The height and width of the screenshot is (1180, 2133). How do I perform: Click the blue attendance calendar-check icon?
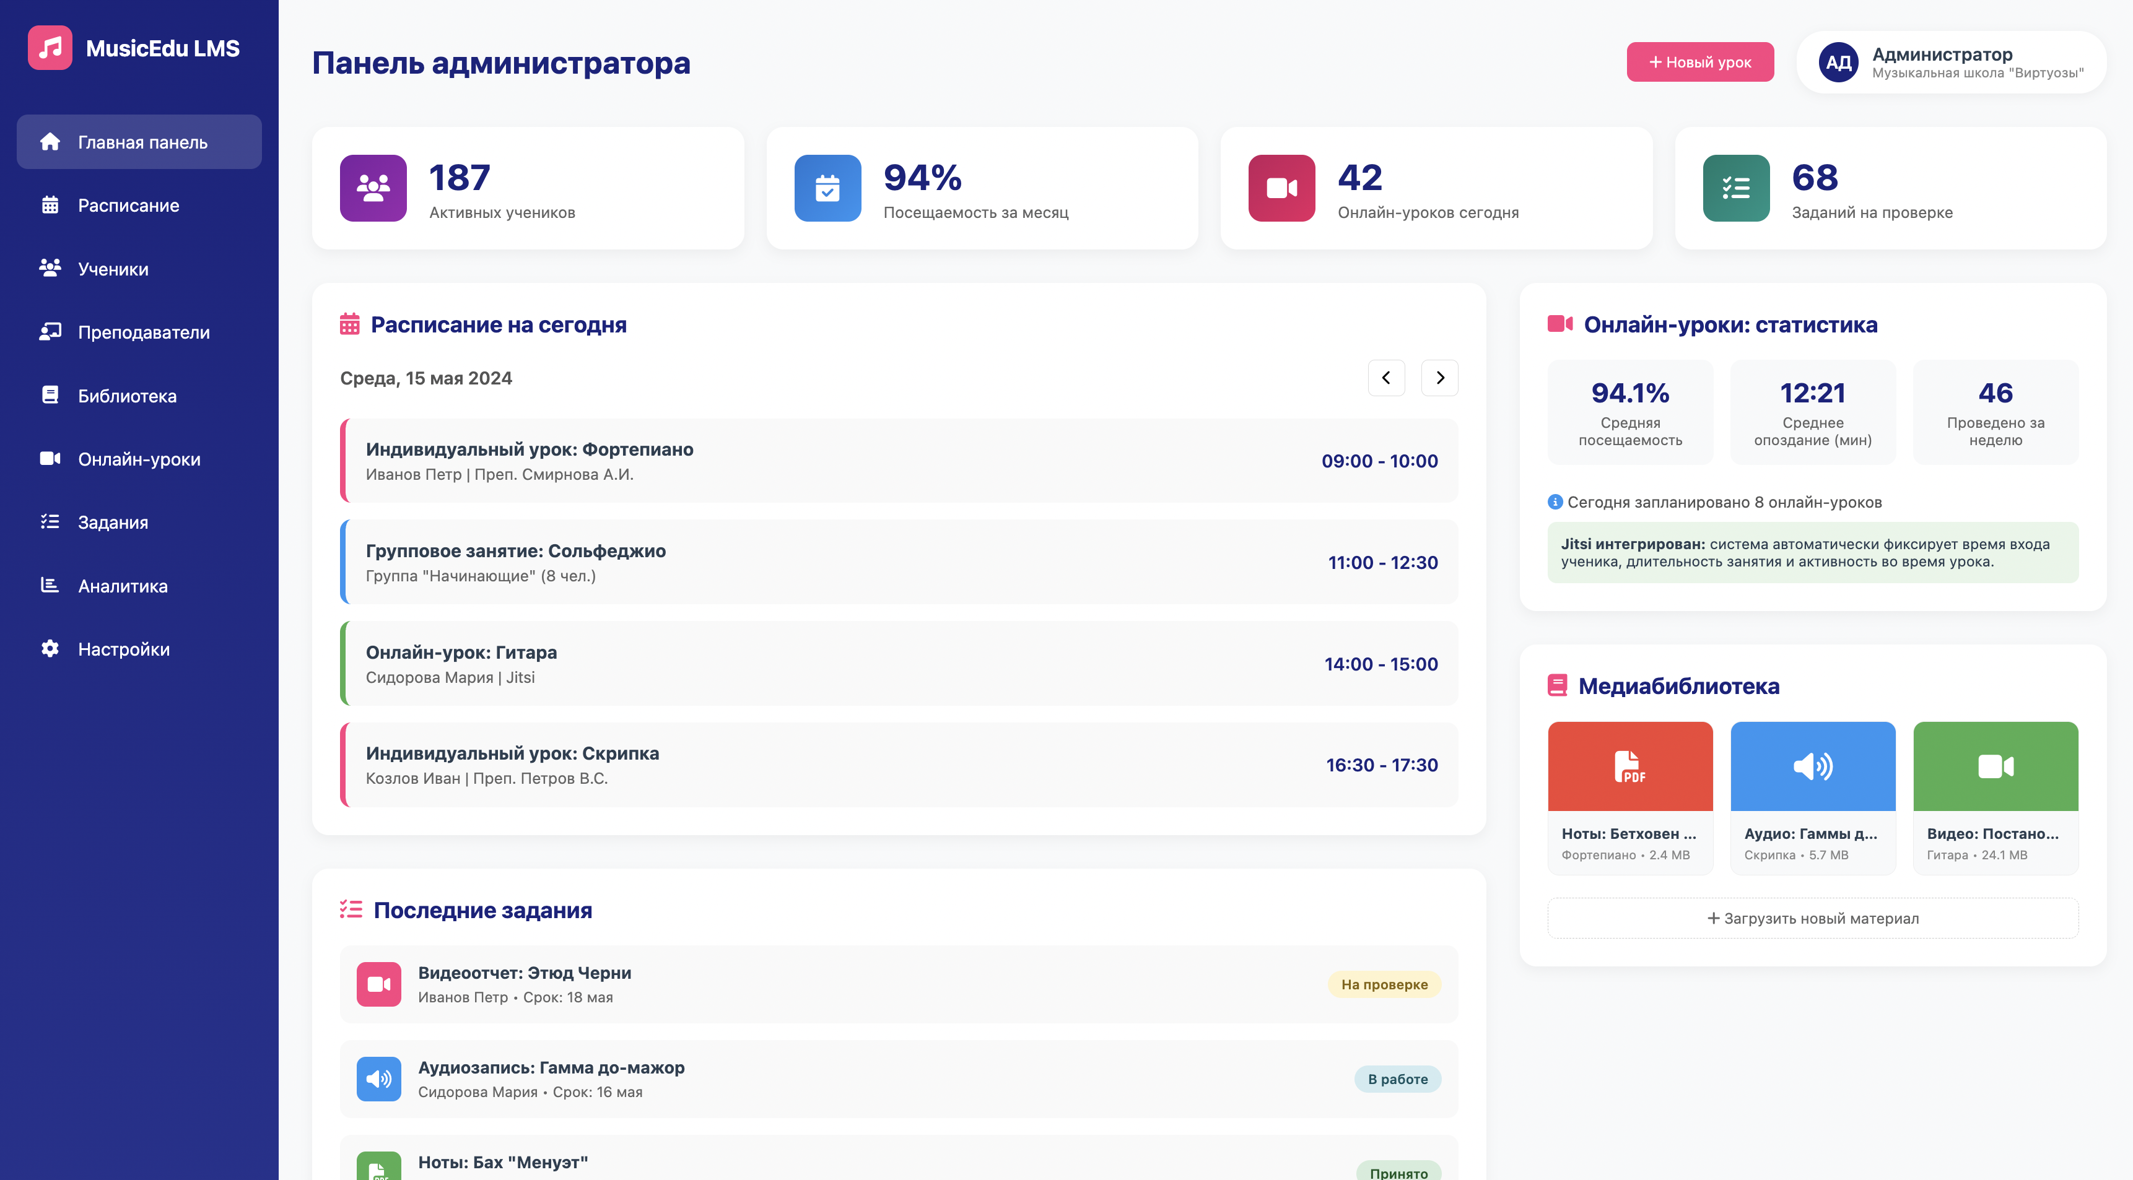[x=827, y=188]
